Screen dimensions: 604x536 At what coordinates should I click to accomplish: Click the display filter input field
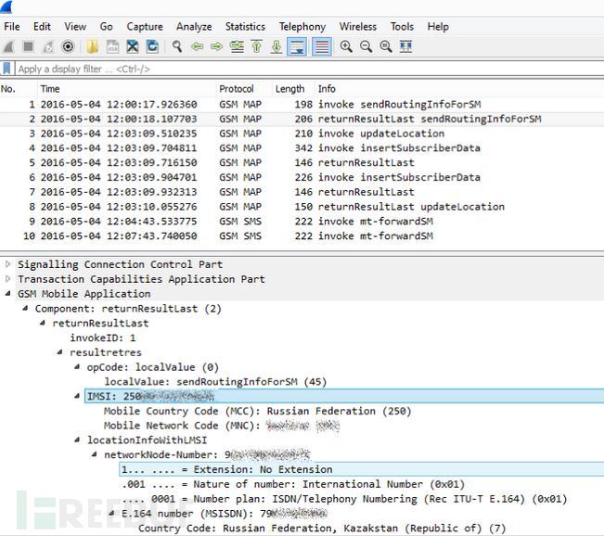tap(278, 69)
